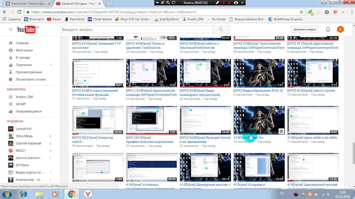Pause the screen recording
The width and height of the screenshot is (355, 199).
click(x=223, y=2)
